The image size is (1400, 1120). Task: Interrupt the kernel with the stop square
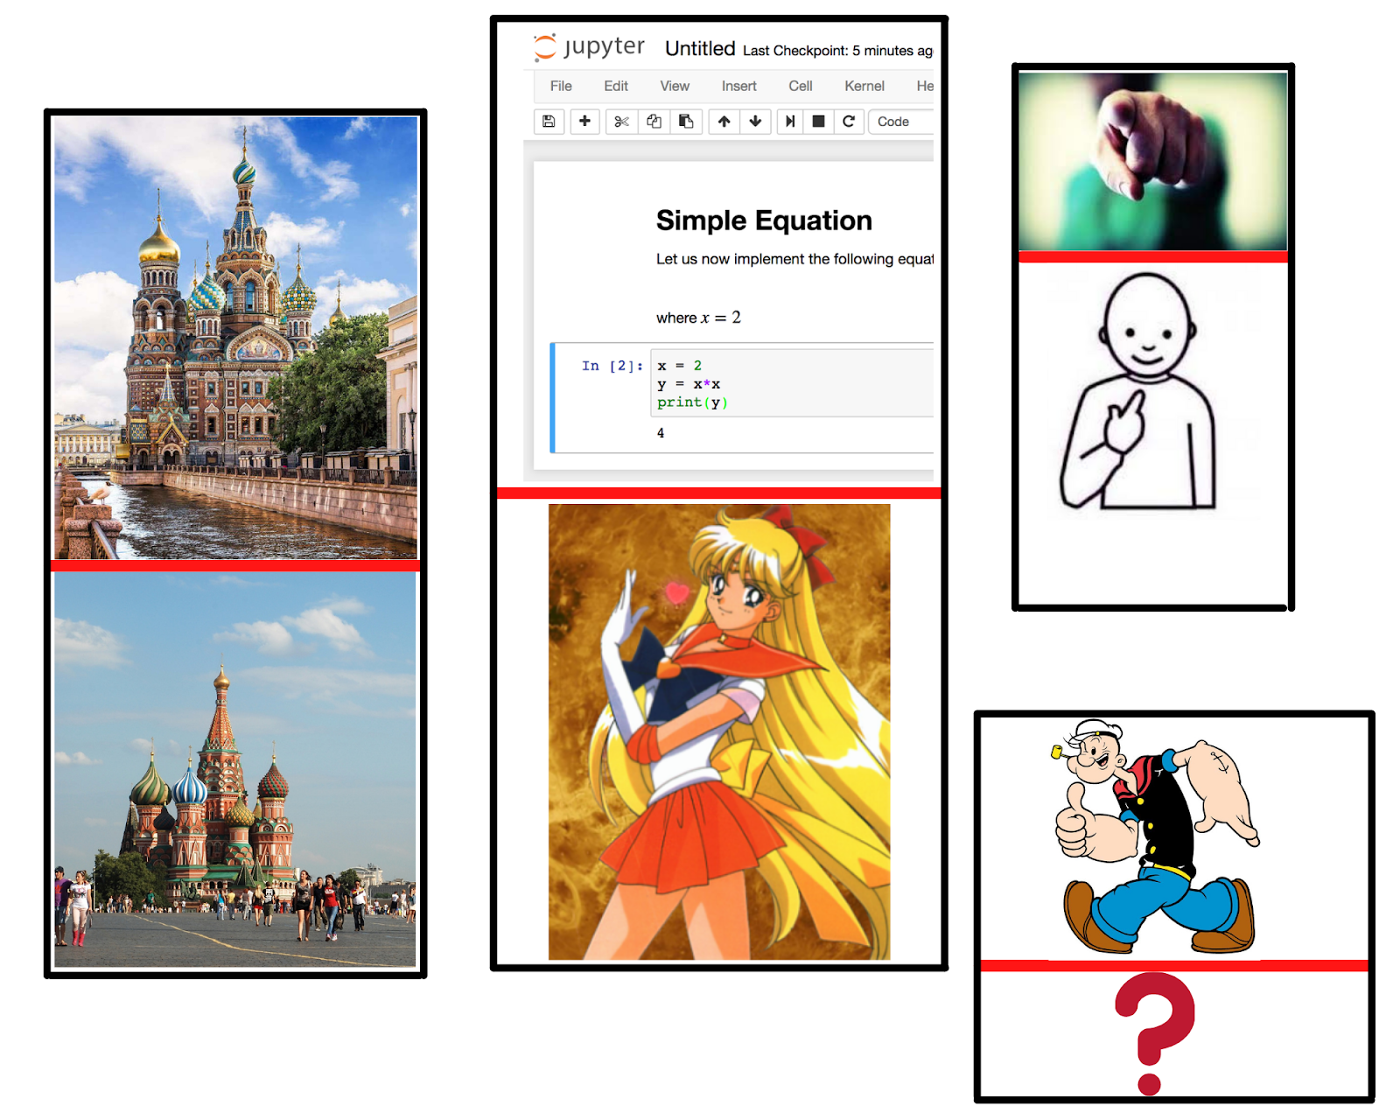point(818,122)
